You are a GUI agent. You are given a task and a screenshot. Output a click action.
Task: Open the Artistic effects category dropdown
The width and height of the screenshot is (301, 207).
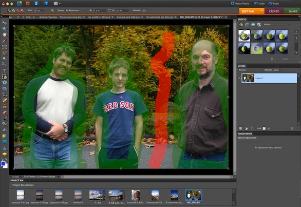276,25
